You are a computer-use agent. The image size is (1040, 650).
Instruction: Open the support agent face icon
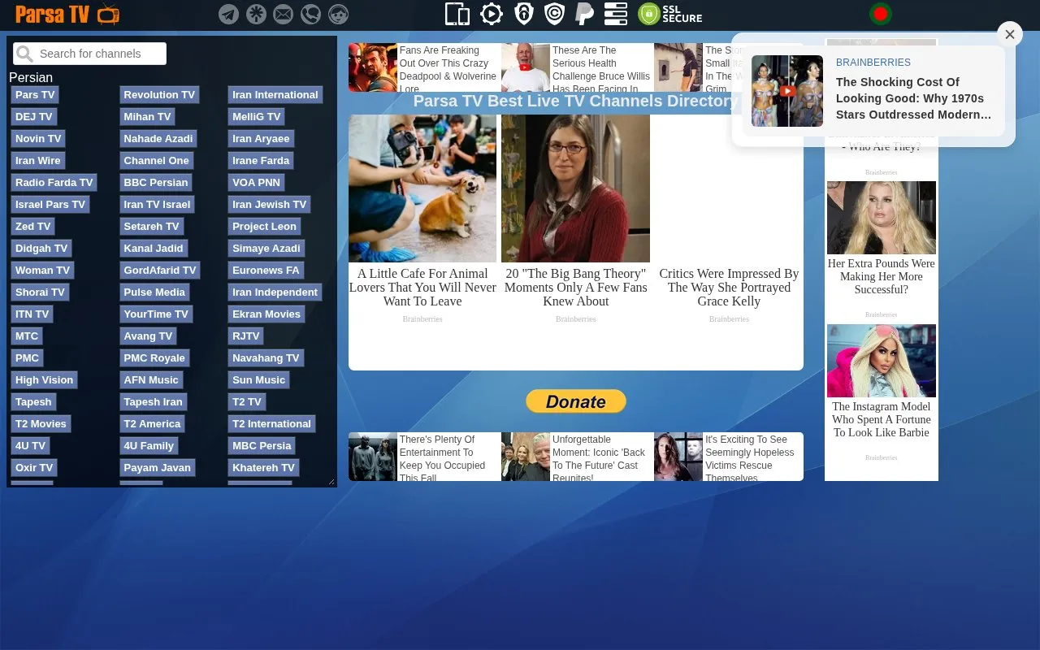click(338, 15)
